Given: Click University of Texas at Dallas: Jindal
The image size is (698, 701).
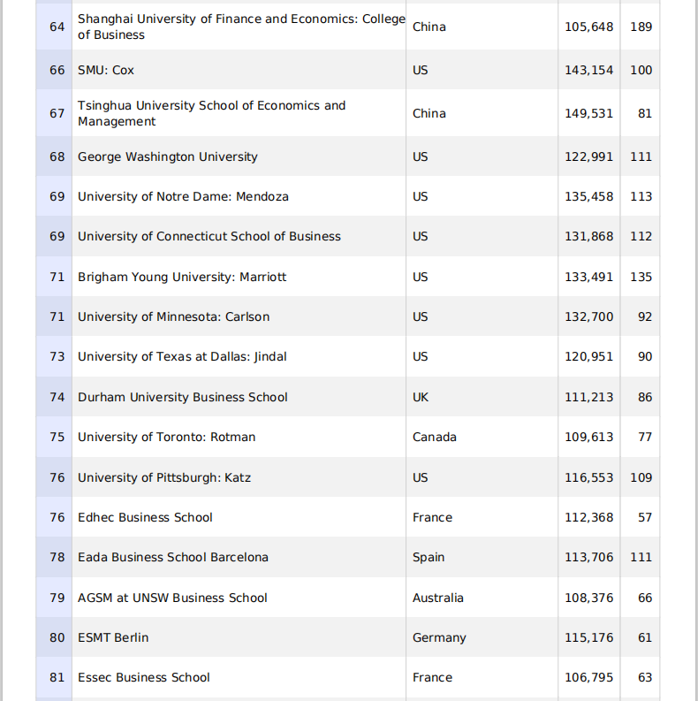Looking at the screenshot, I should [x=182, y=356].
